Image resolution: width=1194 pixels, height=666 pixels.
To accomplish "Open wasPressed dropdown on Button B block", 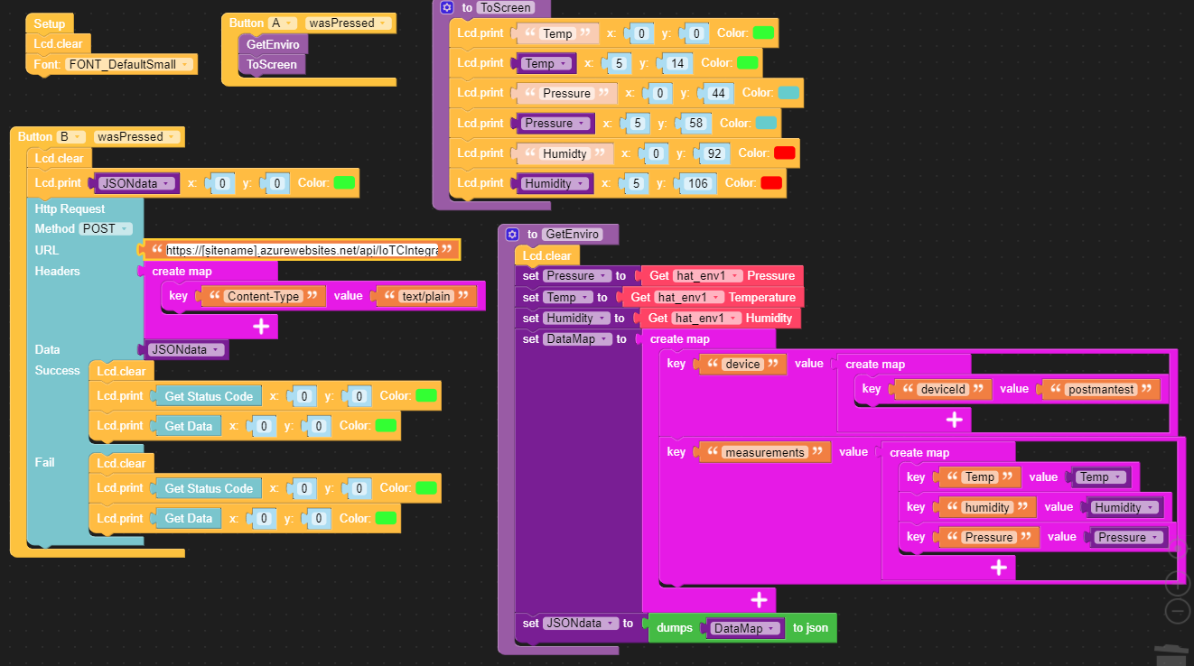I will [135, 136].
